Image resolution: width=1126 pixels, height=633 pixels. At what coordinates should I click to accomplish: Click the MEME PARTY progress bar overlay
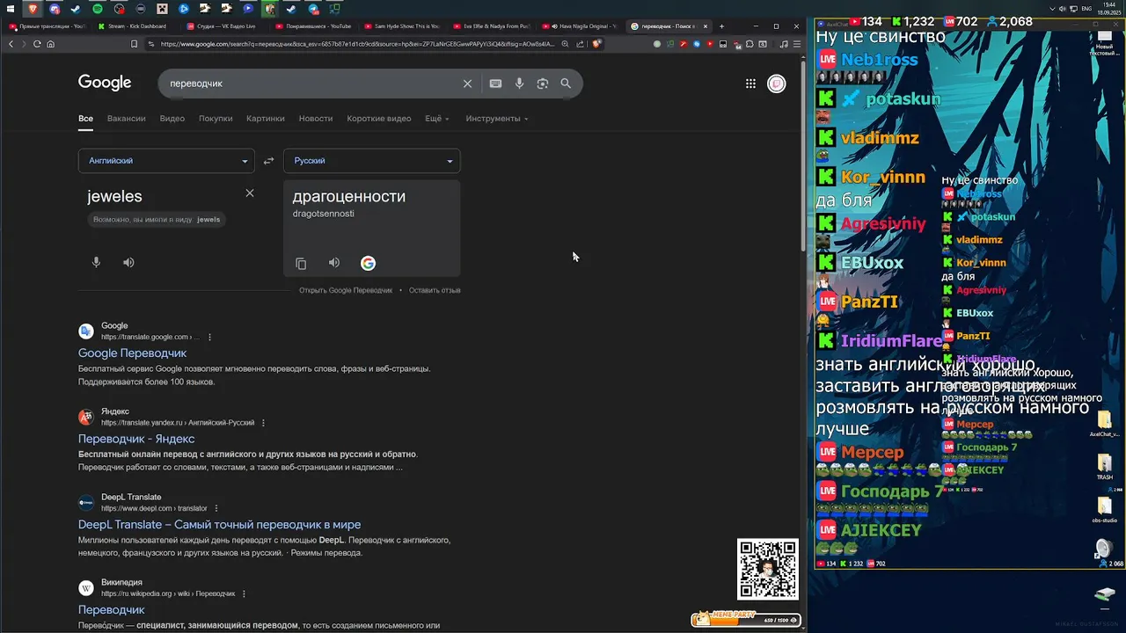[746, 619]
